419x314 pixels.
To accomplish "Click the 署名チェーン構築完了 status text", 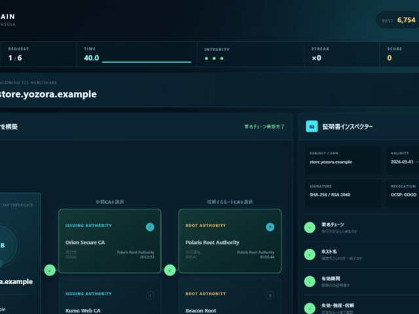I will [x=264, y=126].
